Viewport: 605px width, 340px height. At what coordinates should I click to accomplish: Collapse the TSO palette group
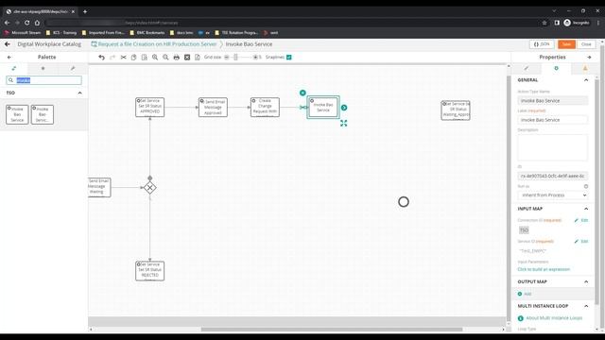click(79, 93)
